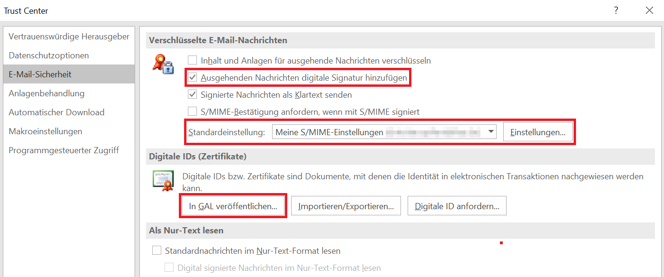This screenshot has width=664, height=277.
Task: Uncheck add digital signature to outgoing messages
Action: tap(192, 77)
